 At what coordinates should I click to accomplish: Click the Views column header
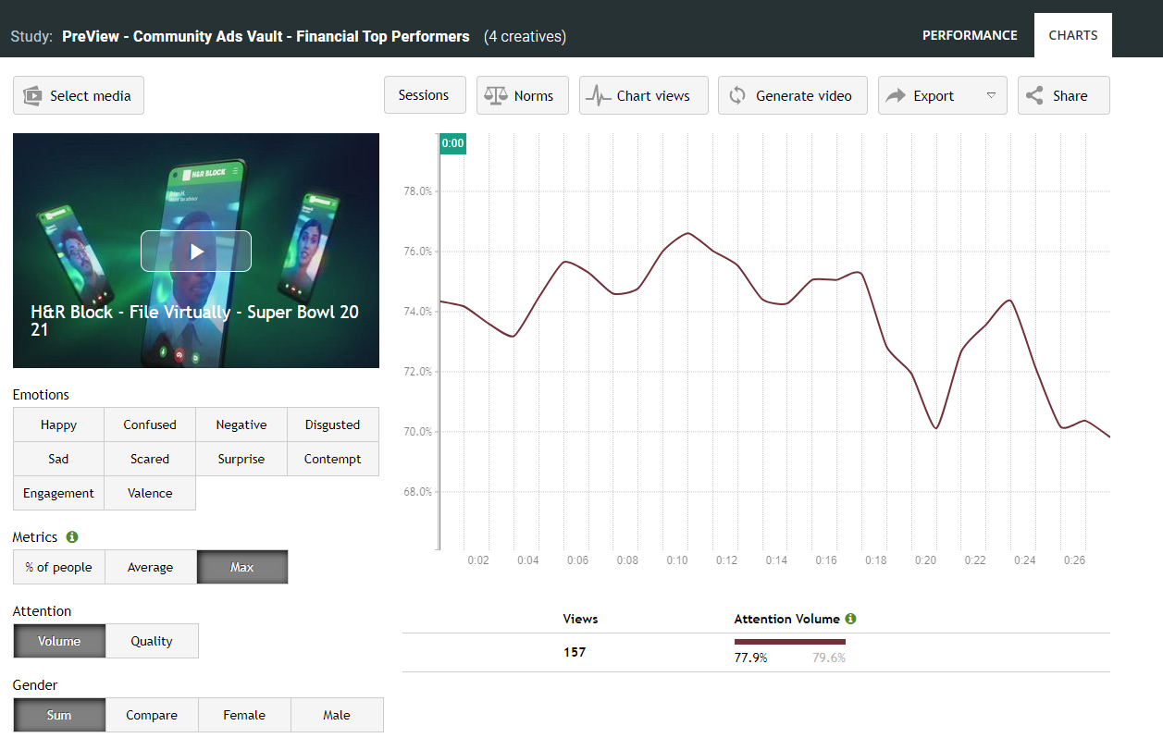coord(580,619)
